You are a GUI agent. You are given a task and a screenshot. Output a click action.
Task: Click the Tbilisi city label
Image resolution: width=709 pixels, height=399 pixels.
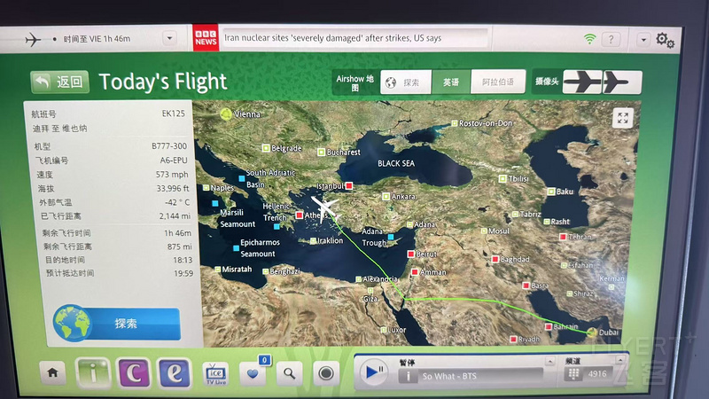518,179
